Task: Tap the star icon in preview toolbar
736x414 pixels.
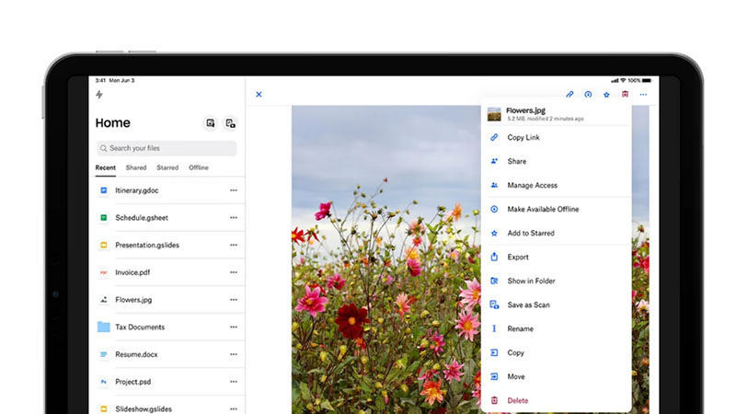Action: coord(606,95)
